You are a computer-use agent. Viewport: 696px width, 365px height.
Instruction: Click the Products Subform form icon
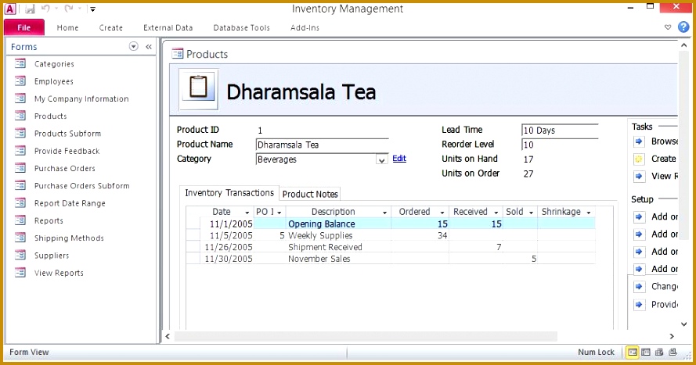pos(20,134)
